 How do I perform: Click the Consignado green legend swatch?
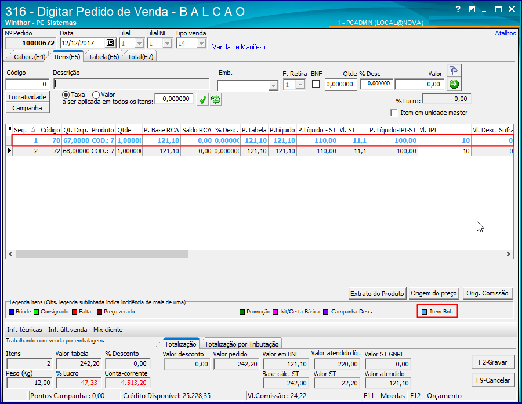[x=36, y=312]
